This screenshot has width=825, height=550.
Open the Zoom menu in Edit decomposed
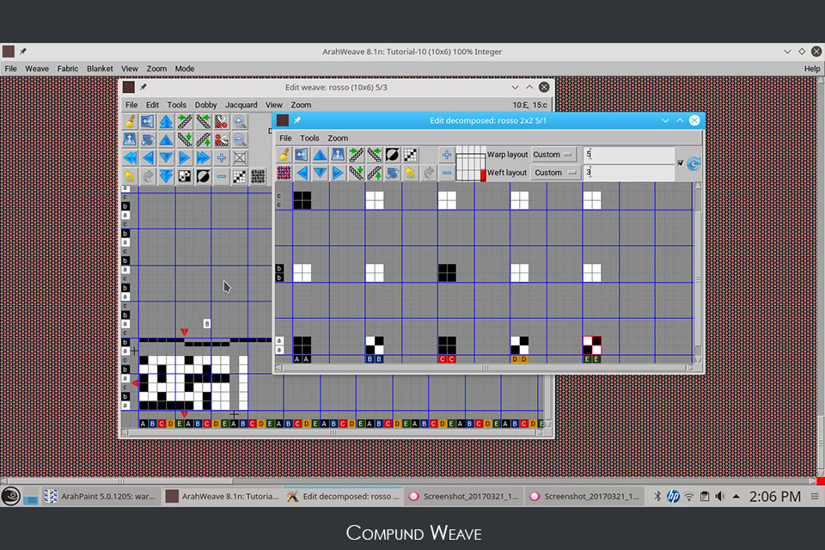click(338, 137)
